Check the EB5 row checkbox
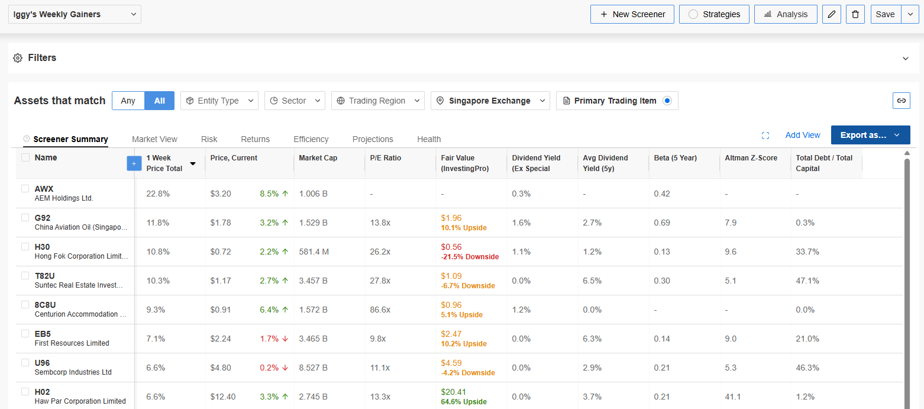The width and height of the screenshot is (924, 409). [x=25, y=333]
